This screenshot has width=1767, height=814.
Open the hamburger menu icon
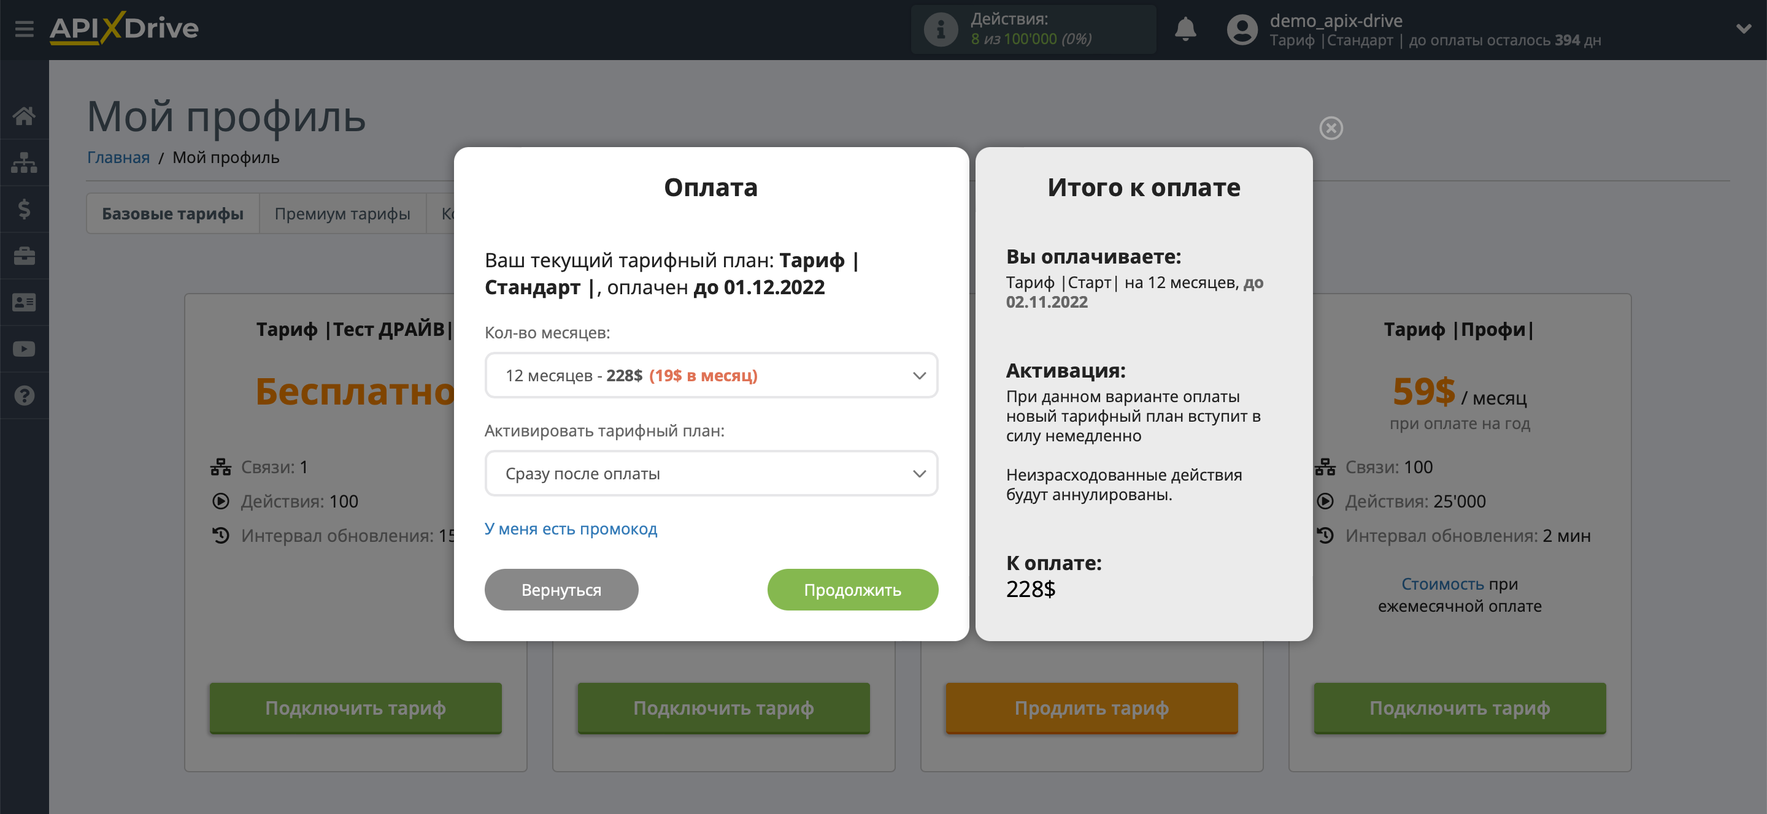click(24, 29)
